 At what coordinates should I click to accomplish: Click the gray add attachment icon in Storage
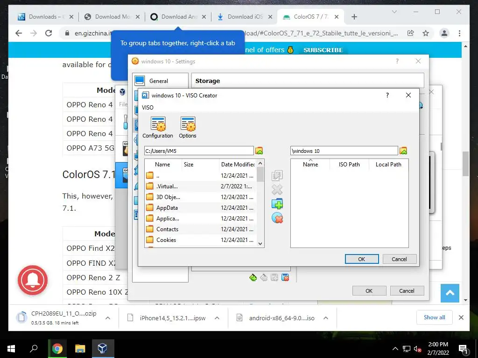click(274, 277)
